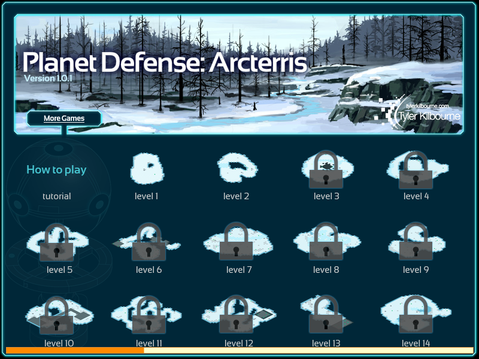Click the padlock on level 4
This screenshot has height=359, width=479.
[x=416, y=170]
